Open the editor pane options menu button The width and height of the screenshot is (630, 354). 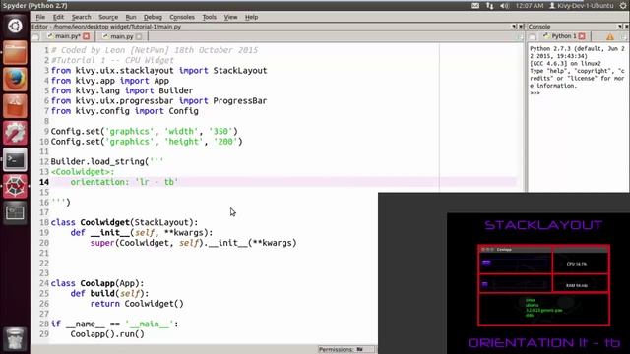tap(521, 37)
